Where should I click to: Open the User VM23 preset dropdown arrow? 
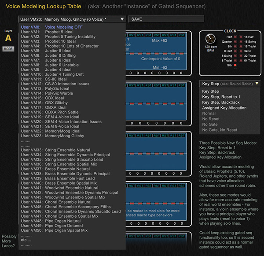tap(122, 19)
